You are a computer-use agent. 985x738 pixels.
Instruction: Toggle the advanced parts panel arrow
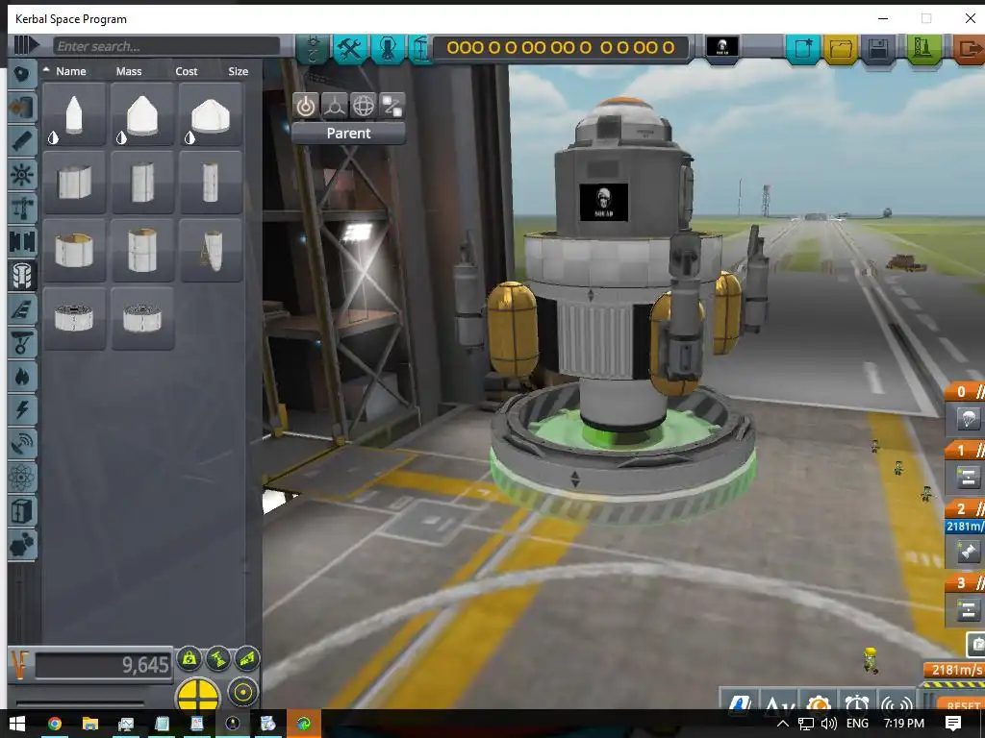[26, 45]
